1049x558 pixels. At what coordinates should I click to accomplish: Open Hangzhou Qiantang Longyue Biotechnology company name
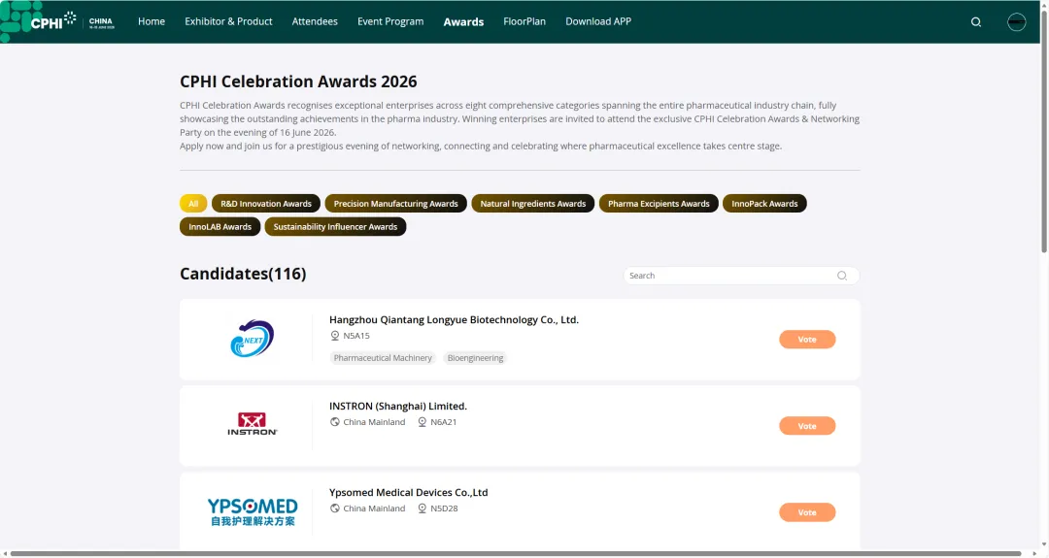[454, 319]
